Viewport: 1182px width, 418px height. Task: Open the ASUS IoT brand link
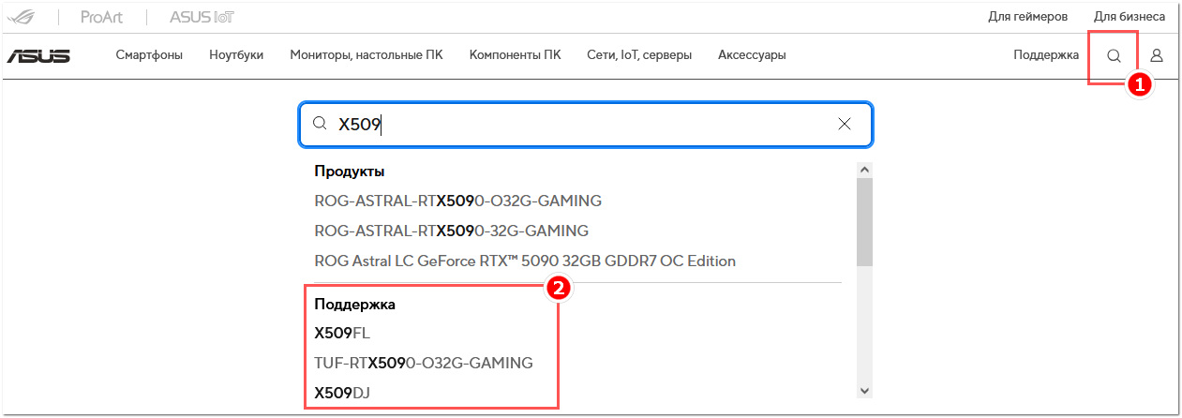[x=202, y=17]
